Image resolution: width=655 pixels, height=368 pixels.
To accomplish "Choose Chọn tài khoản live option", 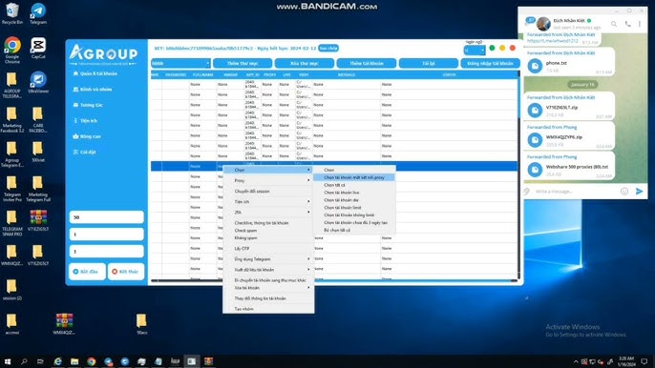I will click(x=354, y=193).
